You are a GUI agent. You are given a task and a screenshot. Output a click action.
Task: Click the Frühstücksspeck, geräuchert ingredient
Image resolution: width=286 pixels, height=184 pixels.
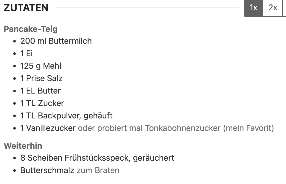(119, 158)
